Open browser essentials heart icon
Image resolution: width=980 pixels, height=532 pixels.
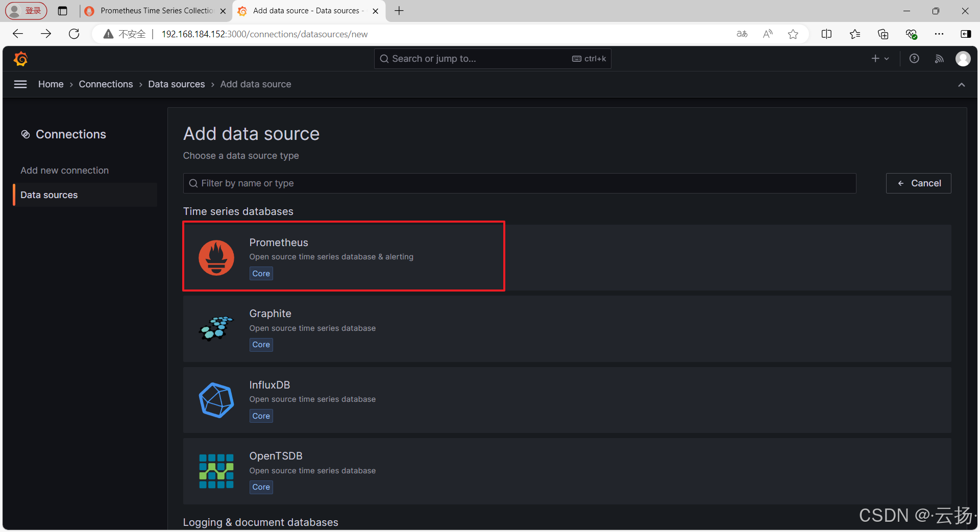coord(911,34)
